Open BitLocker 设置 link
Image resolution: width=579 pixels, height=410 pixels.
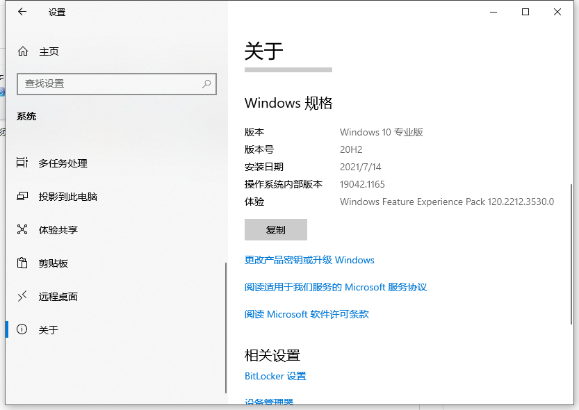[x=275, y=376]
